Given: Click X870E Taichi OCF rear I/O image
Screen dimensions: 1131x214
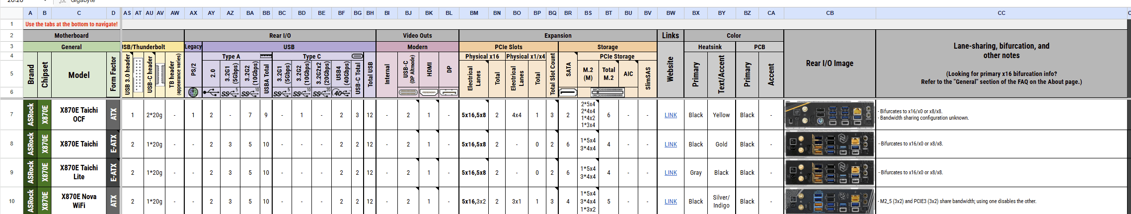Looking at the screenshot, I should [x=829, y=115].
